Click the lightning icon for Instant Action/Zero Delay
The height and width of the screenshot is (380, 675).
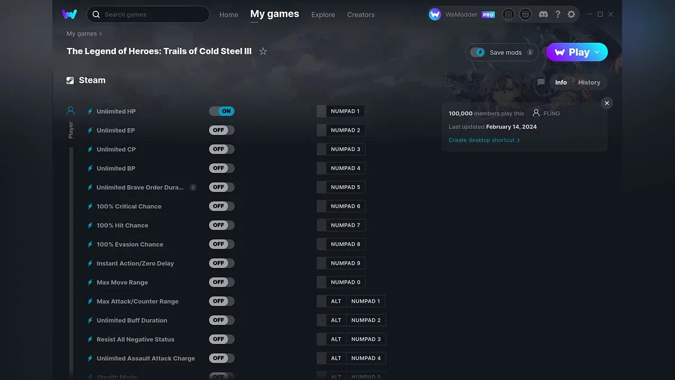(90, 263)
